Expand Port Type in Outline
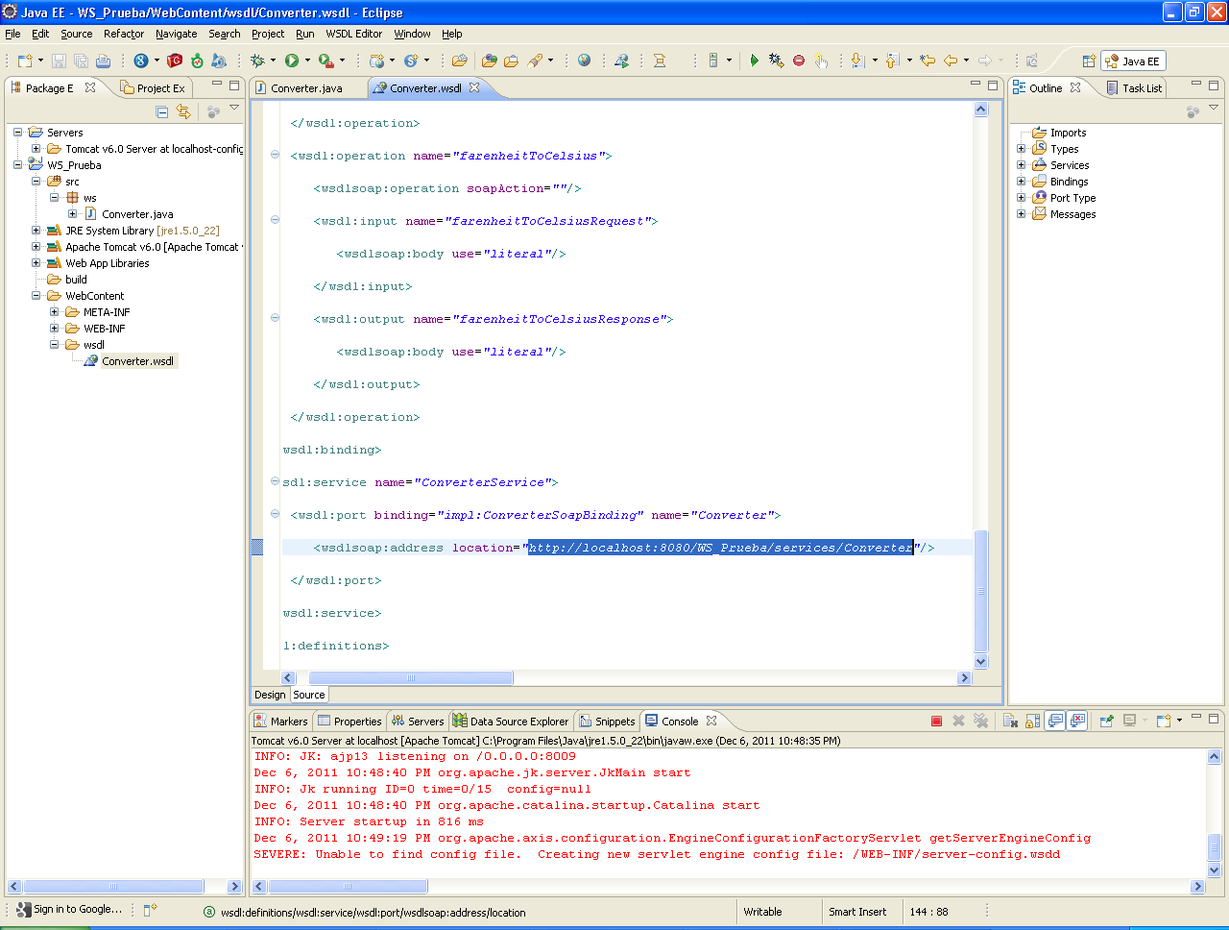The height and width of the screenshot is (930, 1229). point(1022,198)
